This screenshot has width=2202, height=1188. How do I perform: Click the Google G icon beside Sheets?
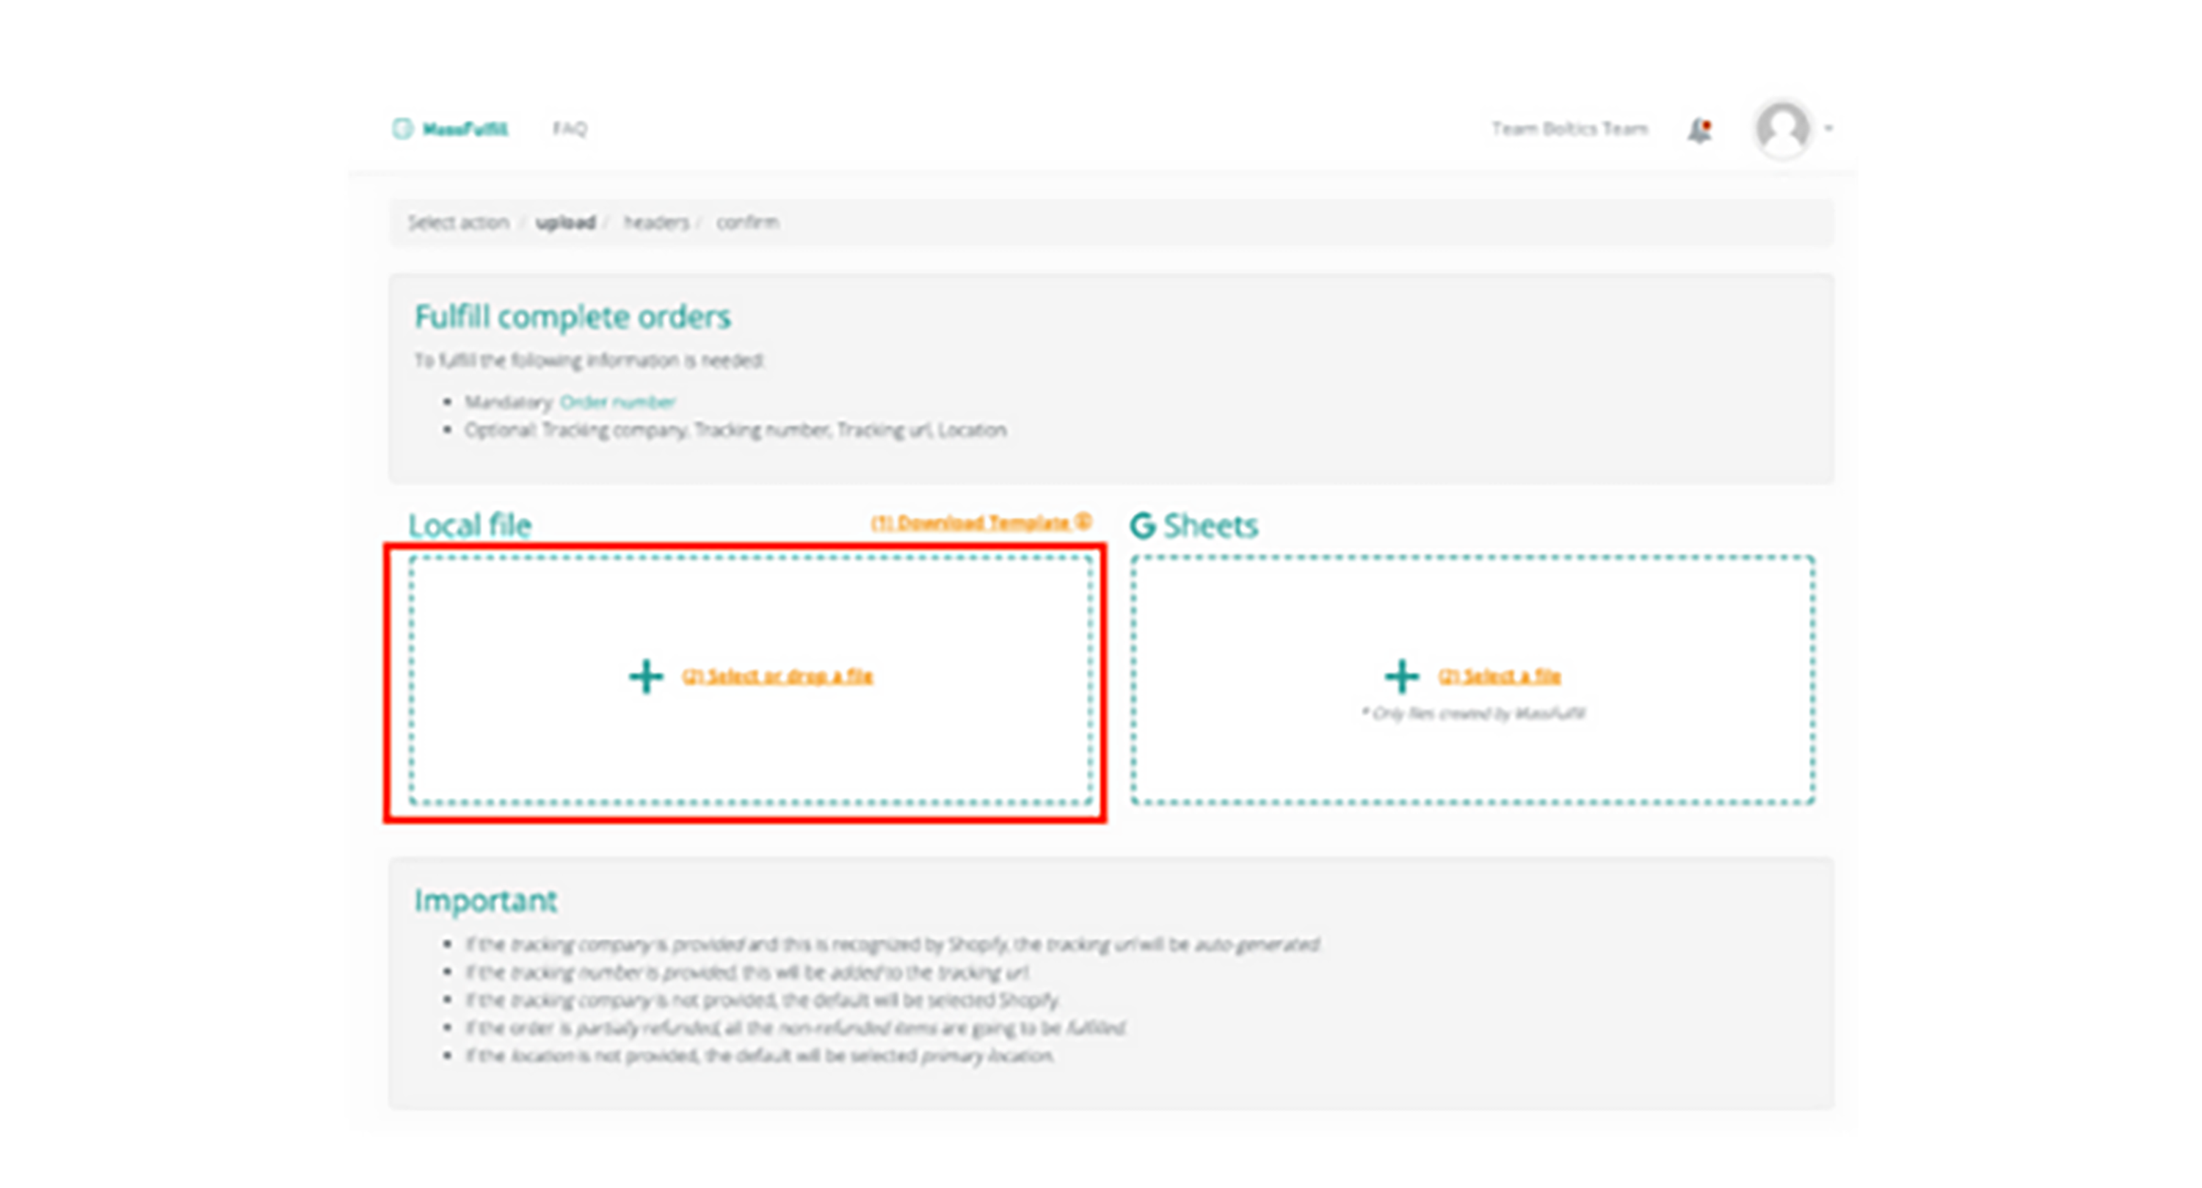coord(1143,525)
